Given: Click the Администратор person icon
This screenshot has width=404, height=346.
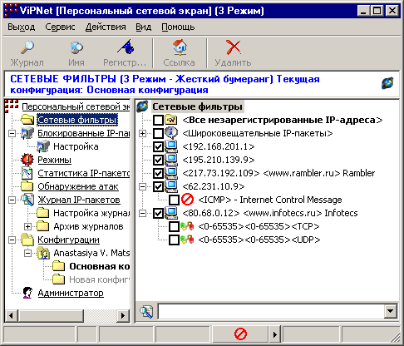Looking at the screenshot, I should click(x=27, y=293).
